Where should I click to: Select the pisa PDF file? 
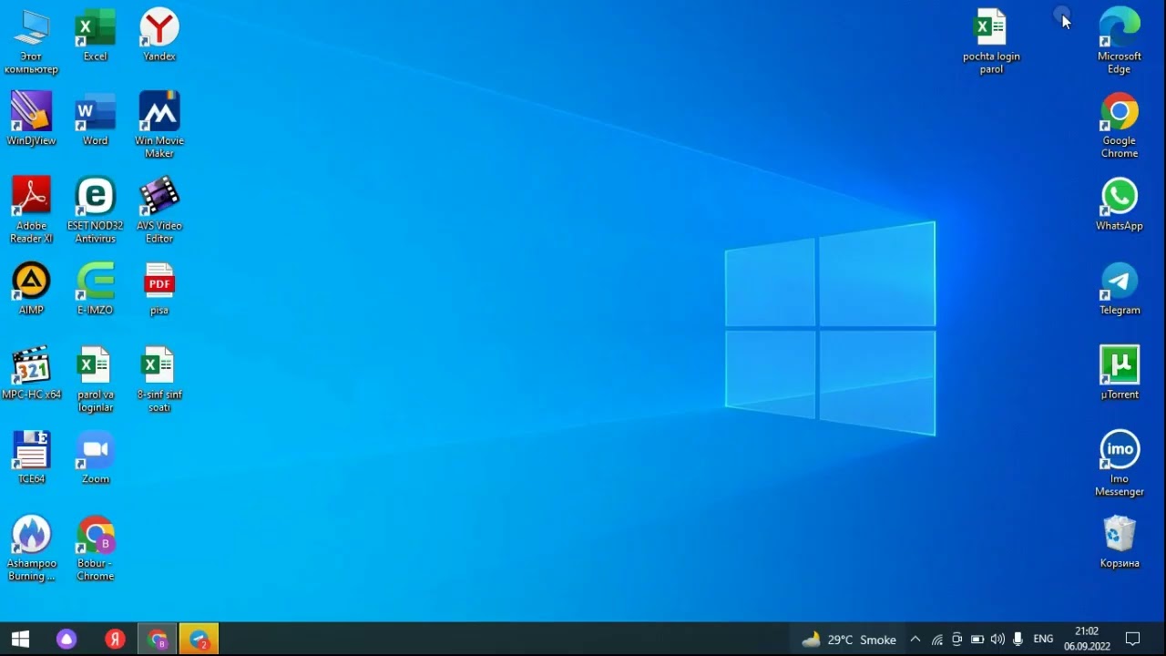coord(159,289)
